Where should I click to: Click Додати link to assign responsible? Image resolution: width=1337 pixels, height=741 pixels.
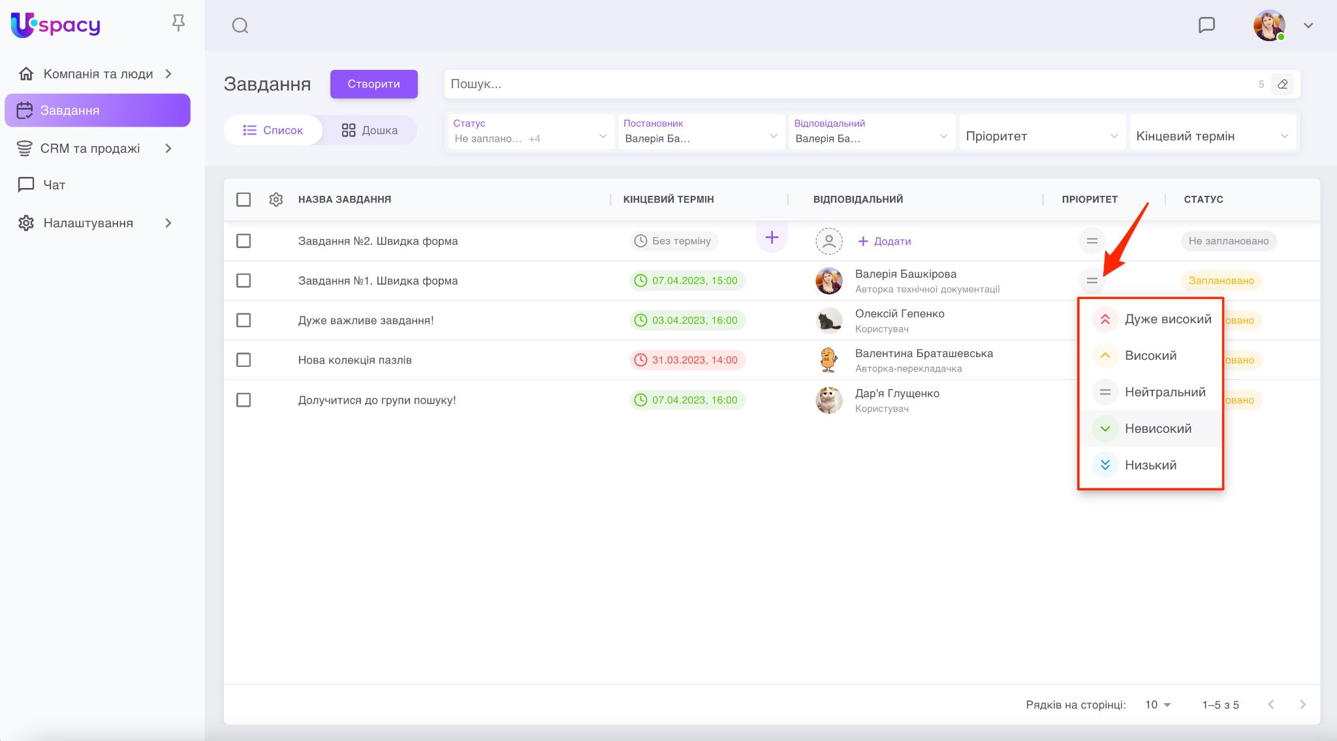[x=885, y=241]
